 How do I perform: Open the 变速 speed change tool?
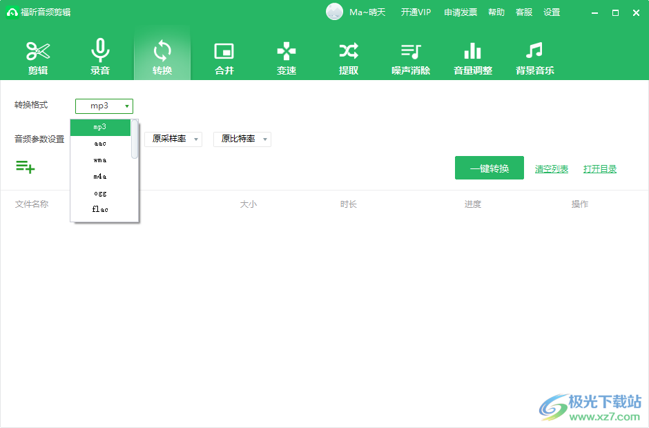[287, 57]
